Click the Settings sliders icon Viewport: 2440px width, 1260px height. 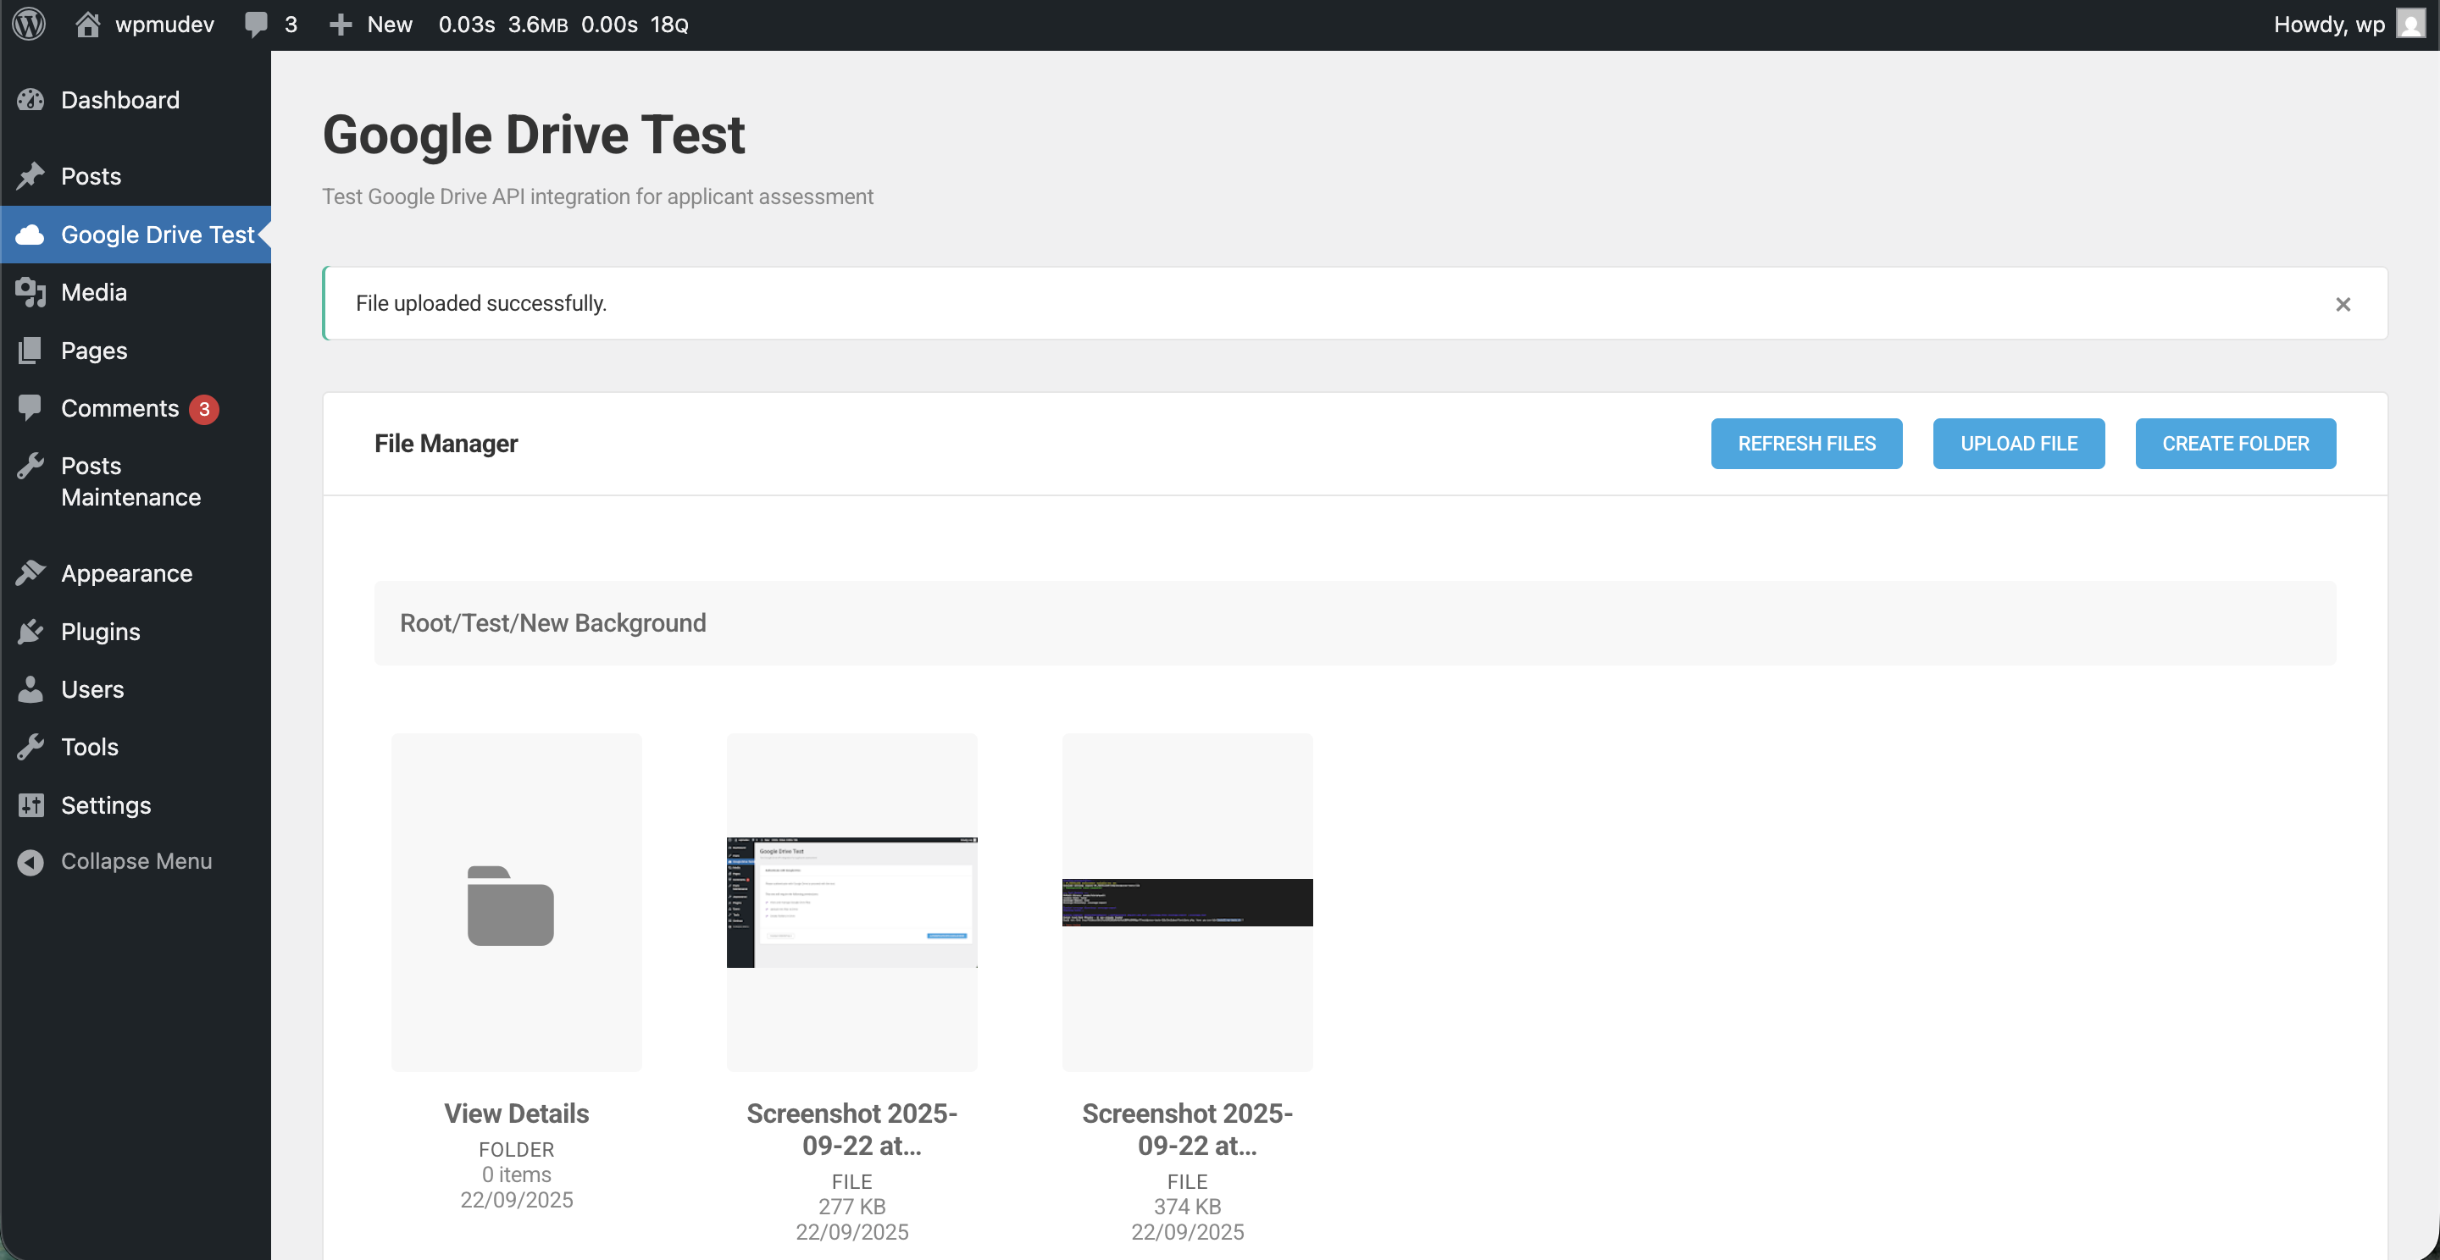coord(30,804)
